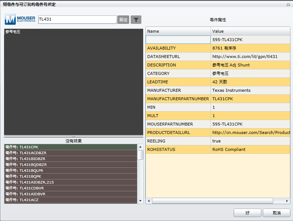This screenshot has width=293, height=221.
Task: Click the properties table scroll right arrow
Action: click(x=287, y=201)
